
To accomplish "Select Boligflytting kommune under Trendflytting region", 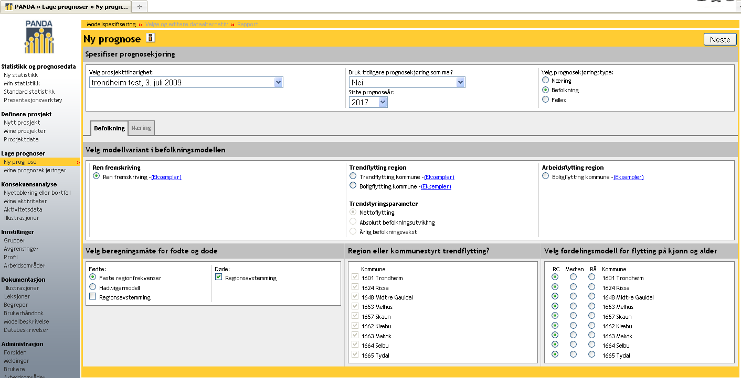I will click(353, 186).
